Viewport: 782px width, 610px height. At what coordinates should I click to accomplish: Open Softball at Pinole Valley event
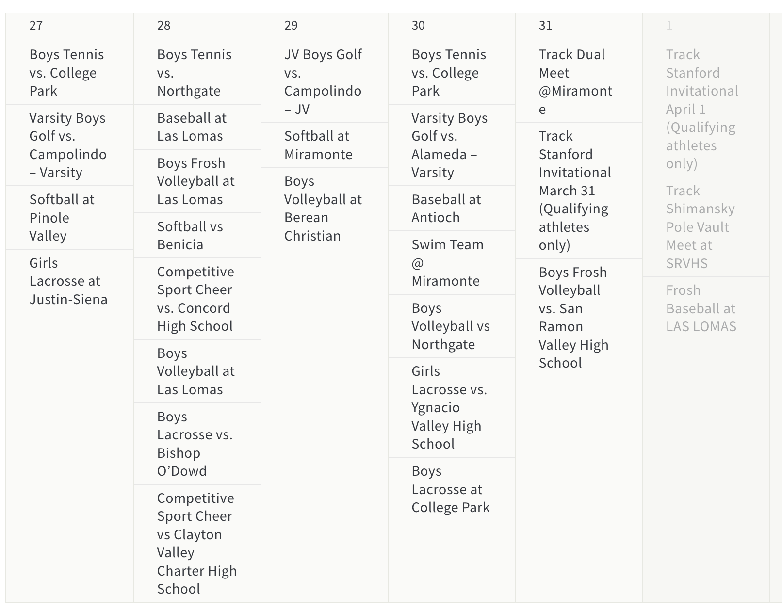click(62, 218)
